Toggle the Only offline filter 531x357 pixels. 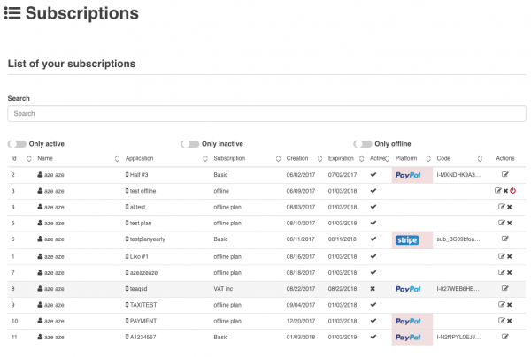click(x=363, y=143)
